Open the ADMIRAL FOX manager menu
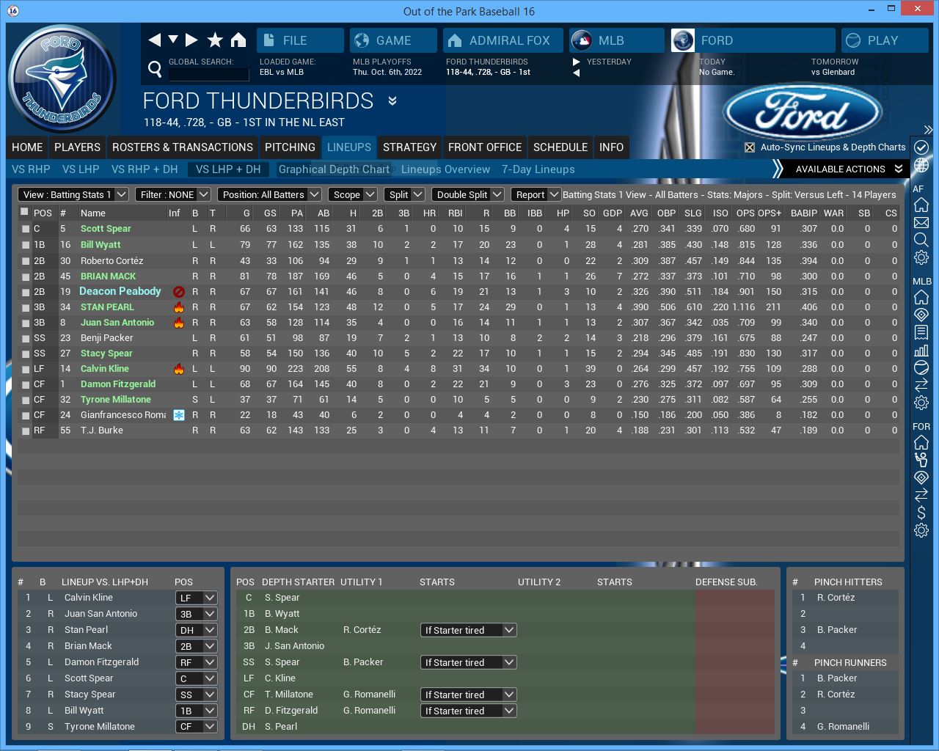Image resolution: width=939 pixels, height=751 pixels. pos(503,40)
